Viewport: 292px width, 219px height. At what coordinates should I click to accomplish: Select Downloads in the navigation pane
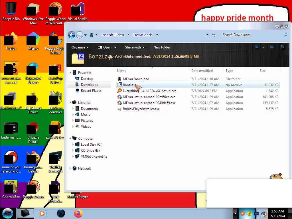[89, 84]
